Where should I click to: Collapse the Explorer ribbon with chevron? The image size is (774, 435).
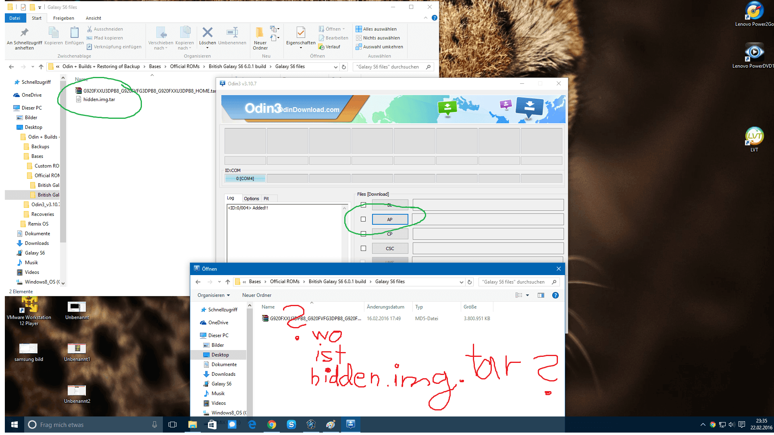426,18
